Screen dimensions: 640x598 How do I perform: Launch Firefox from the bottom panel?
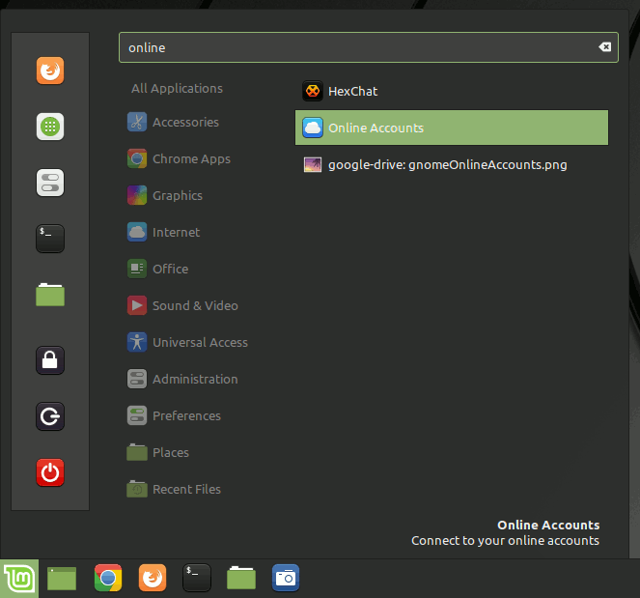click(153, 578)
